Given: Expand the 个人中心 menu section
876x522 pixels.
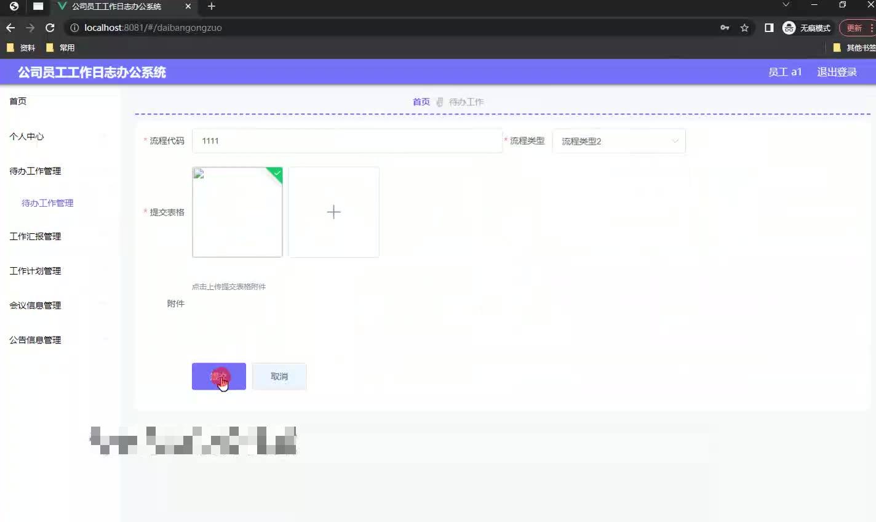Looking at the screenshot, I should coord(26,137).
